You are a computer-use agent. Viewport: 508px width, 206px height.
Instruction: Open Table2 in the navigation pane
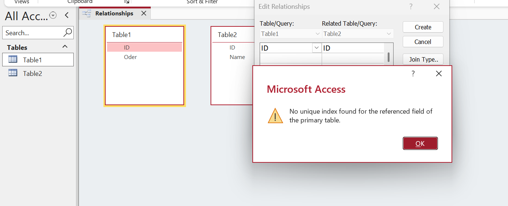38,73
